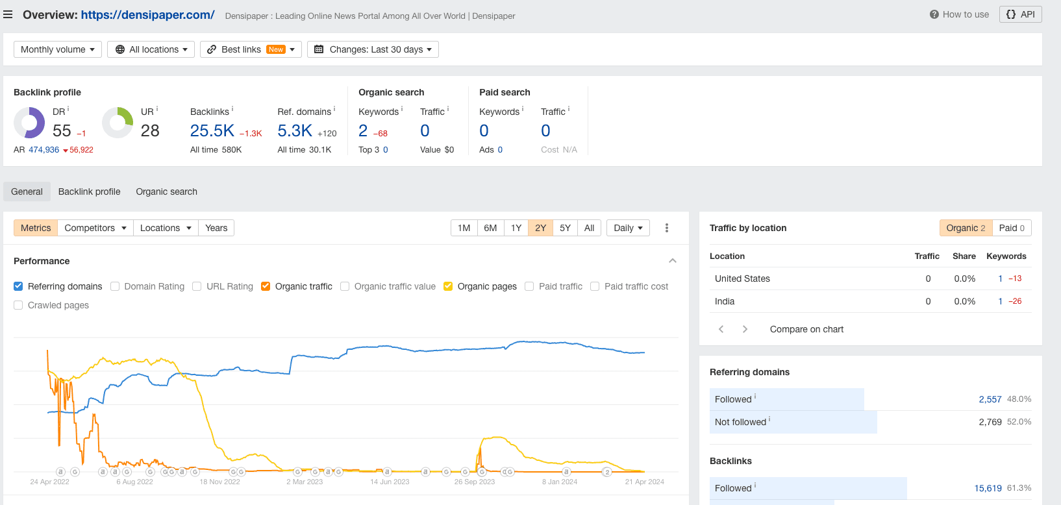Open Changes: Last 30 days dropdown
Screen dimensions: 1061x505
373,49
